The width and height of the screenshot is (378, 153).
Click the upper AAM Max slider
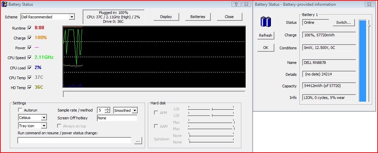(x=211, y=122)
